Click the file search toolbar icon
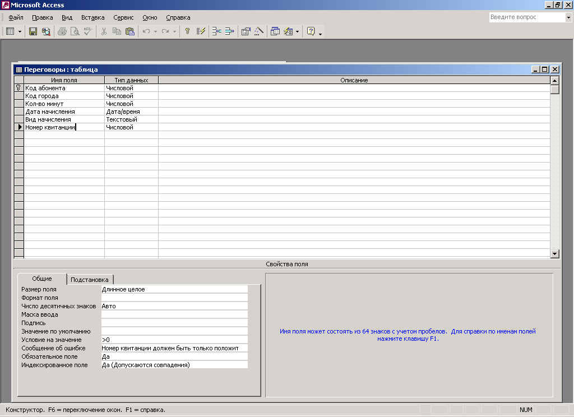The image size is (574, 417). [46, 31]
